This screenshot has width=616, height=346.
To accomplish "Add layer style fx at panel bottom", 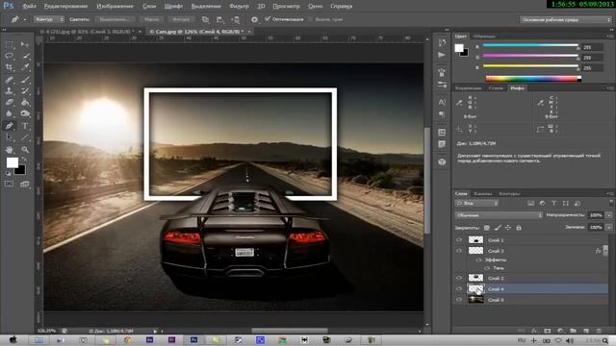I will pos(535,331).
